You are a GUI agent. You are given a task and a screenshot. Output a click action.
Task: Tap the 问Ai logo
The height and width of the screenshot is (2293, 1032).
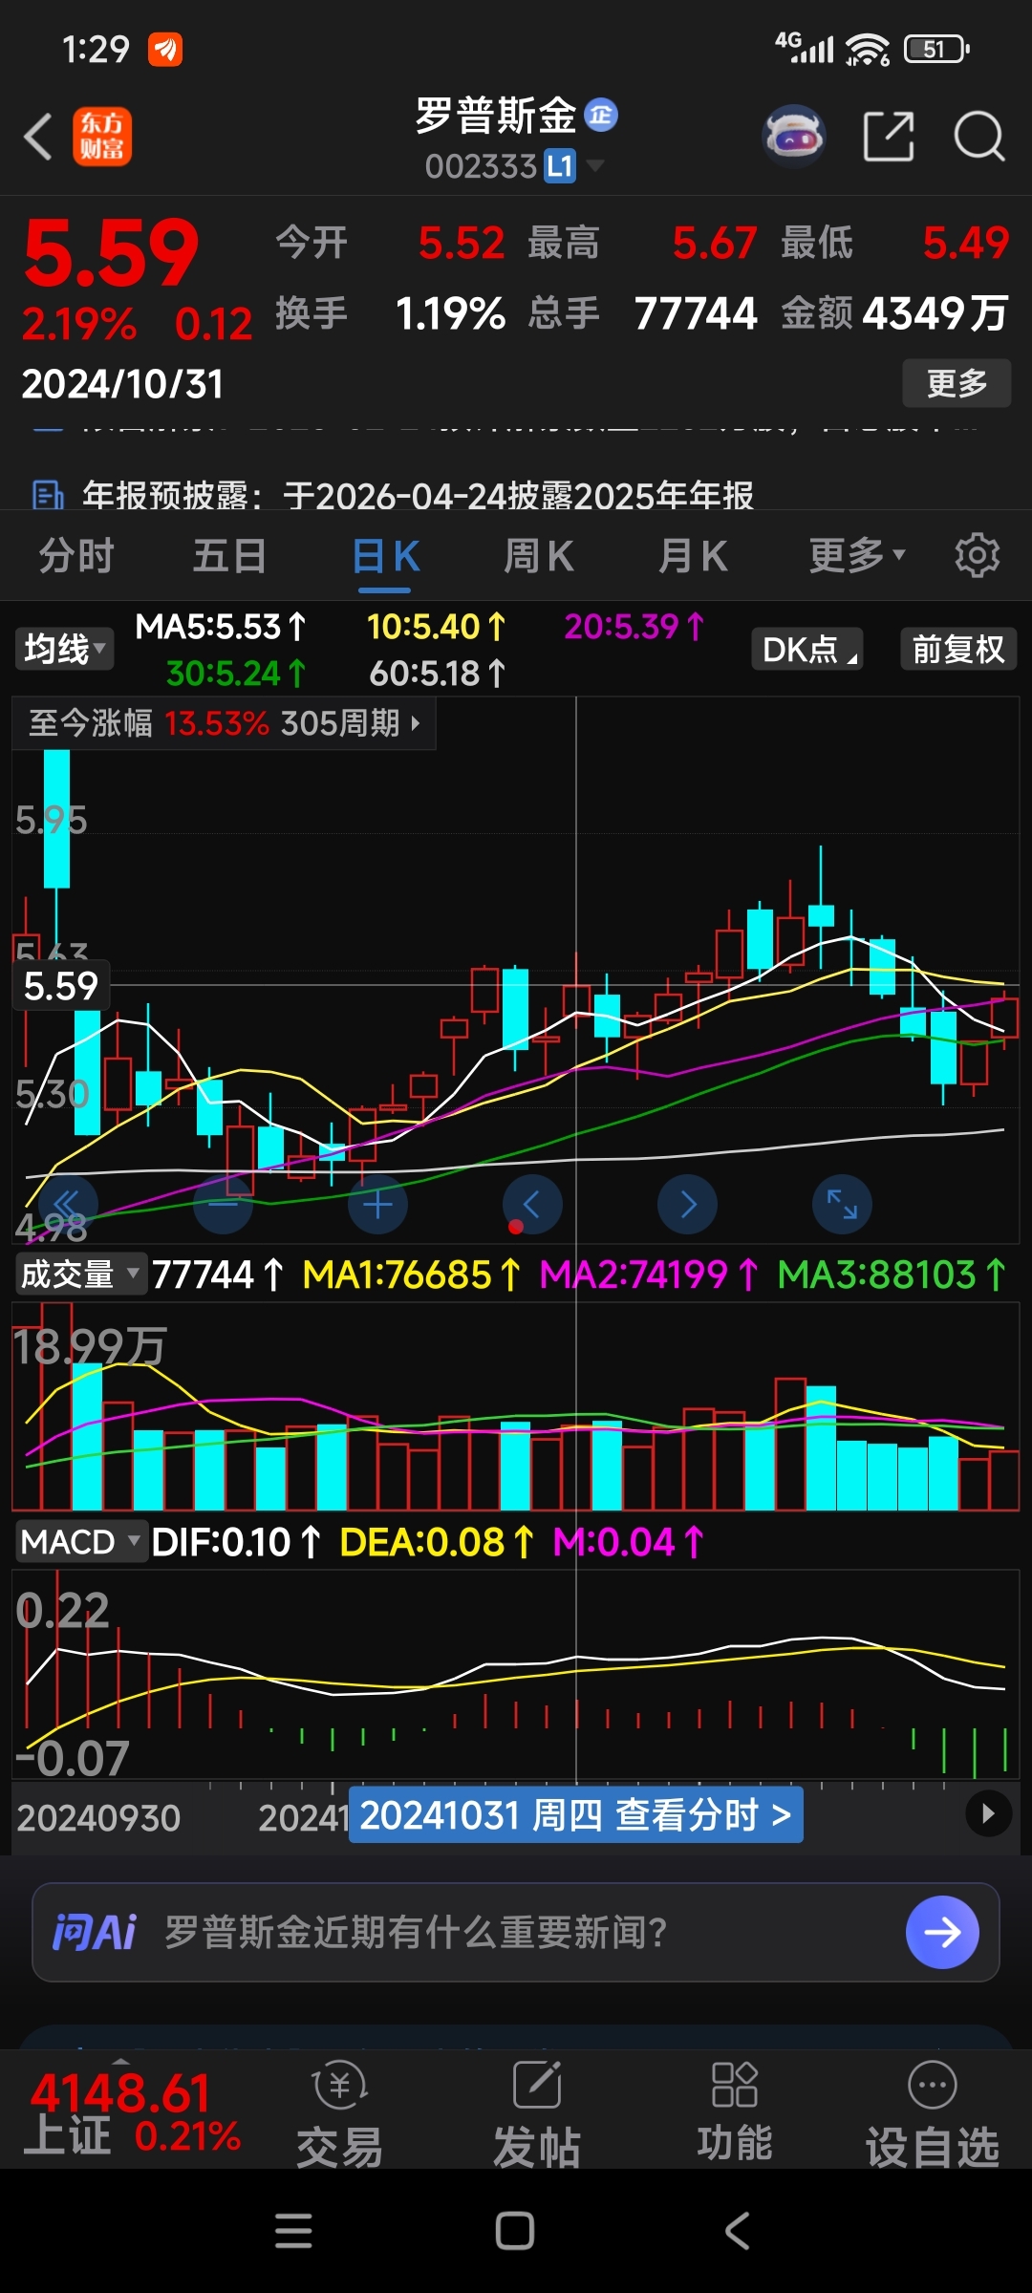pos(94,1932)
